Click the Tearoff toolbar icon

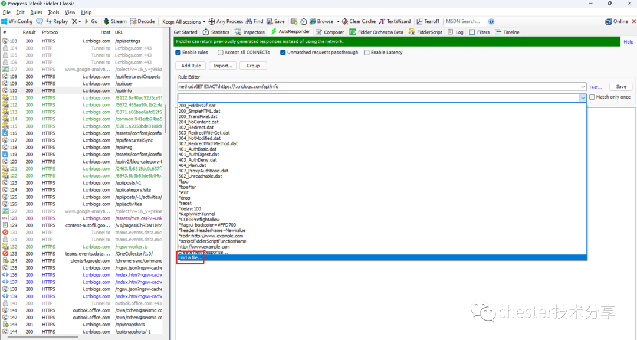pyautogui.click(x=420, y=22)
